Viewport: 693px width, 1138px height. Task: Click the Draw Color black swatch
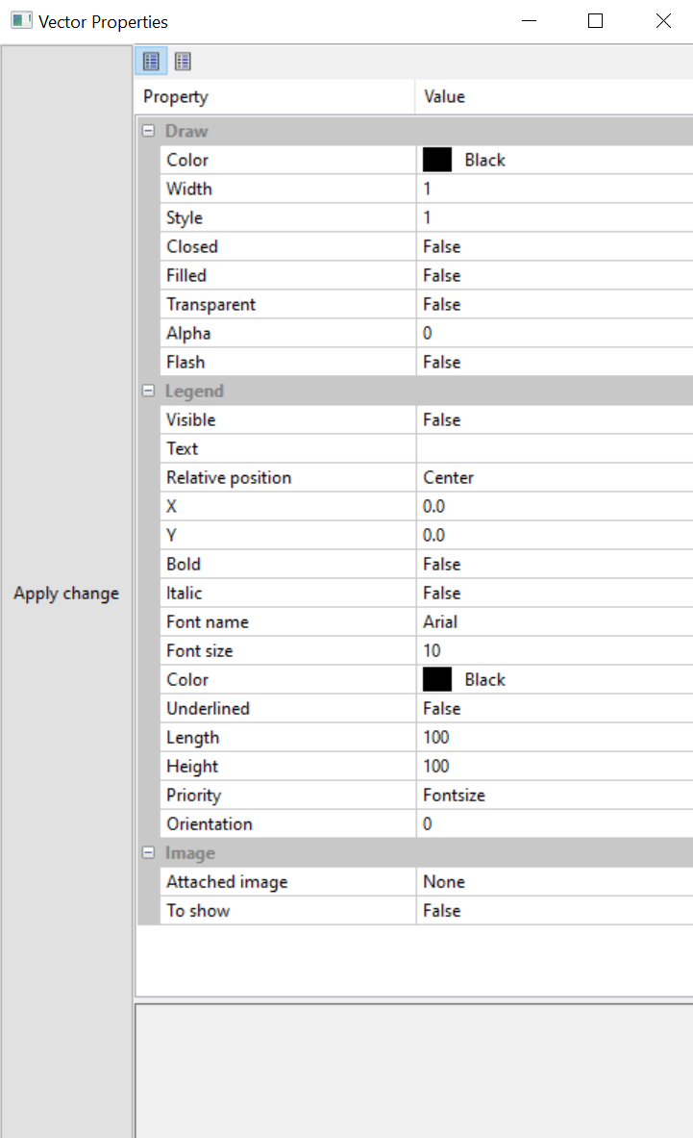[437, 160]
